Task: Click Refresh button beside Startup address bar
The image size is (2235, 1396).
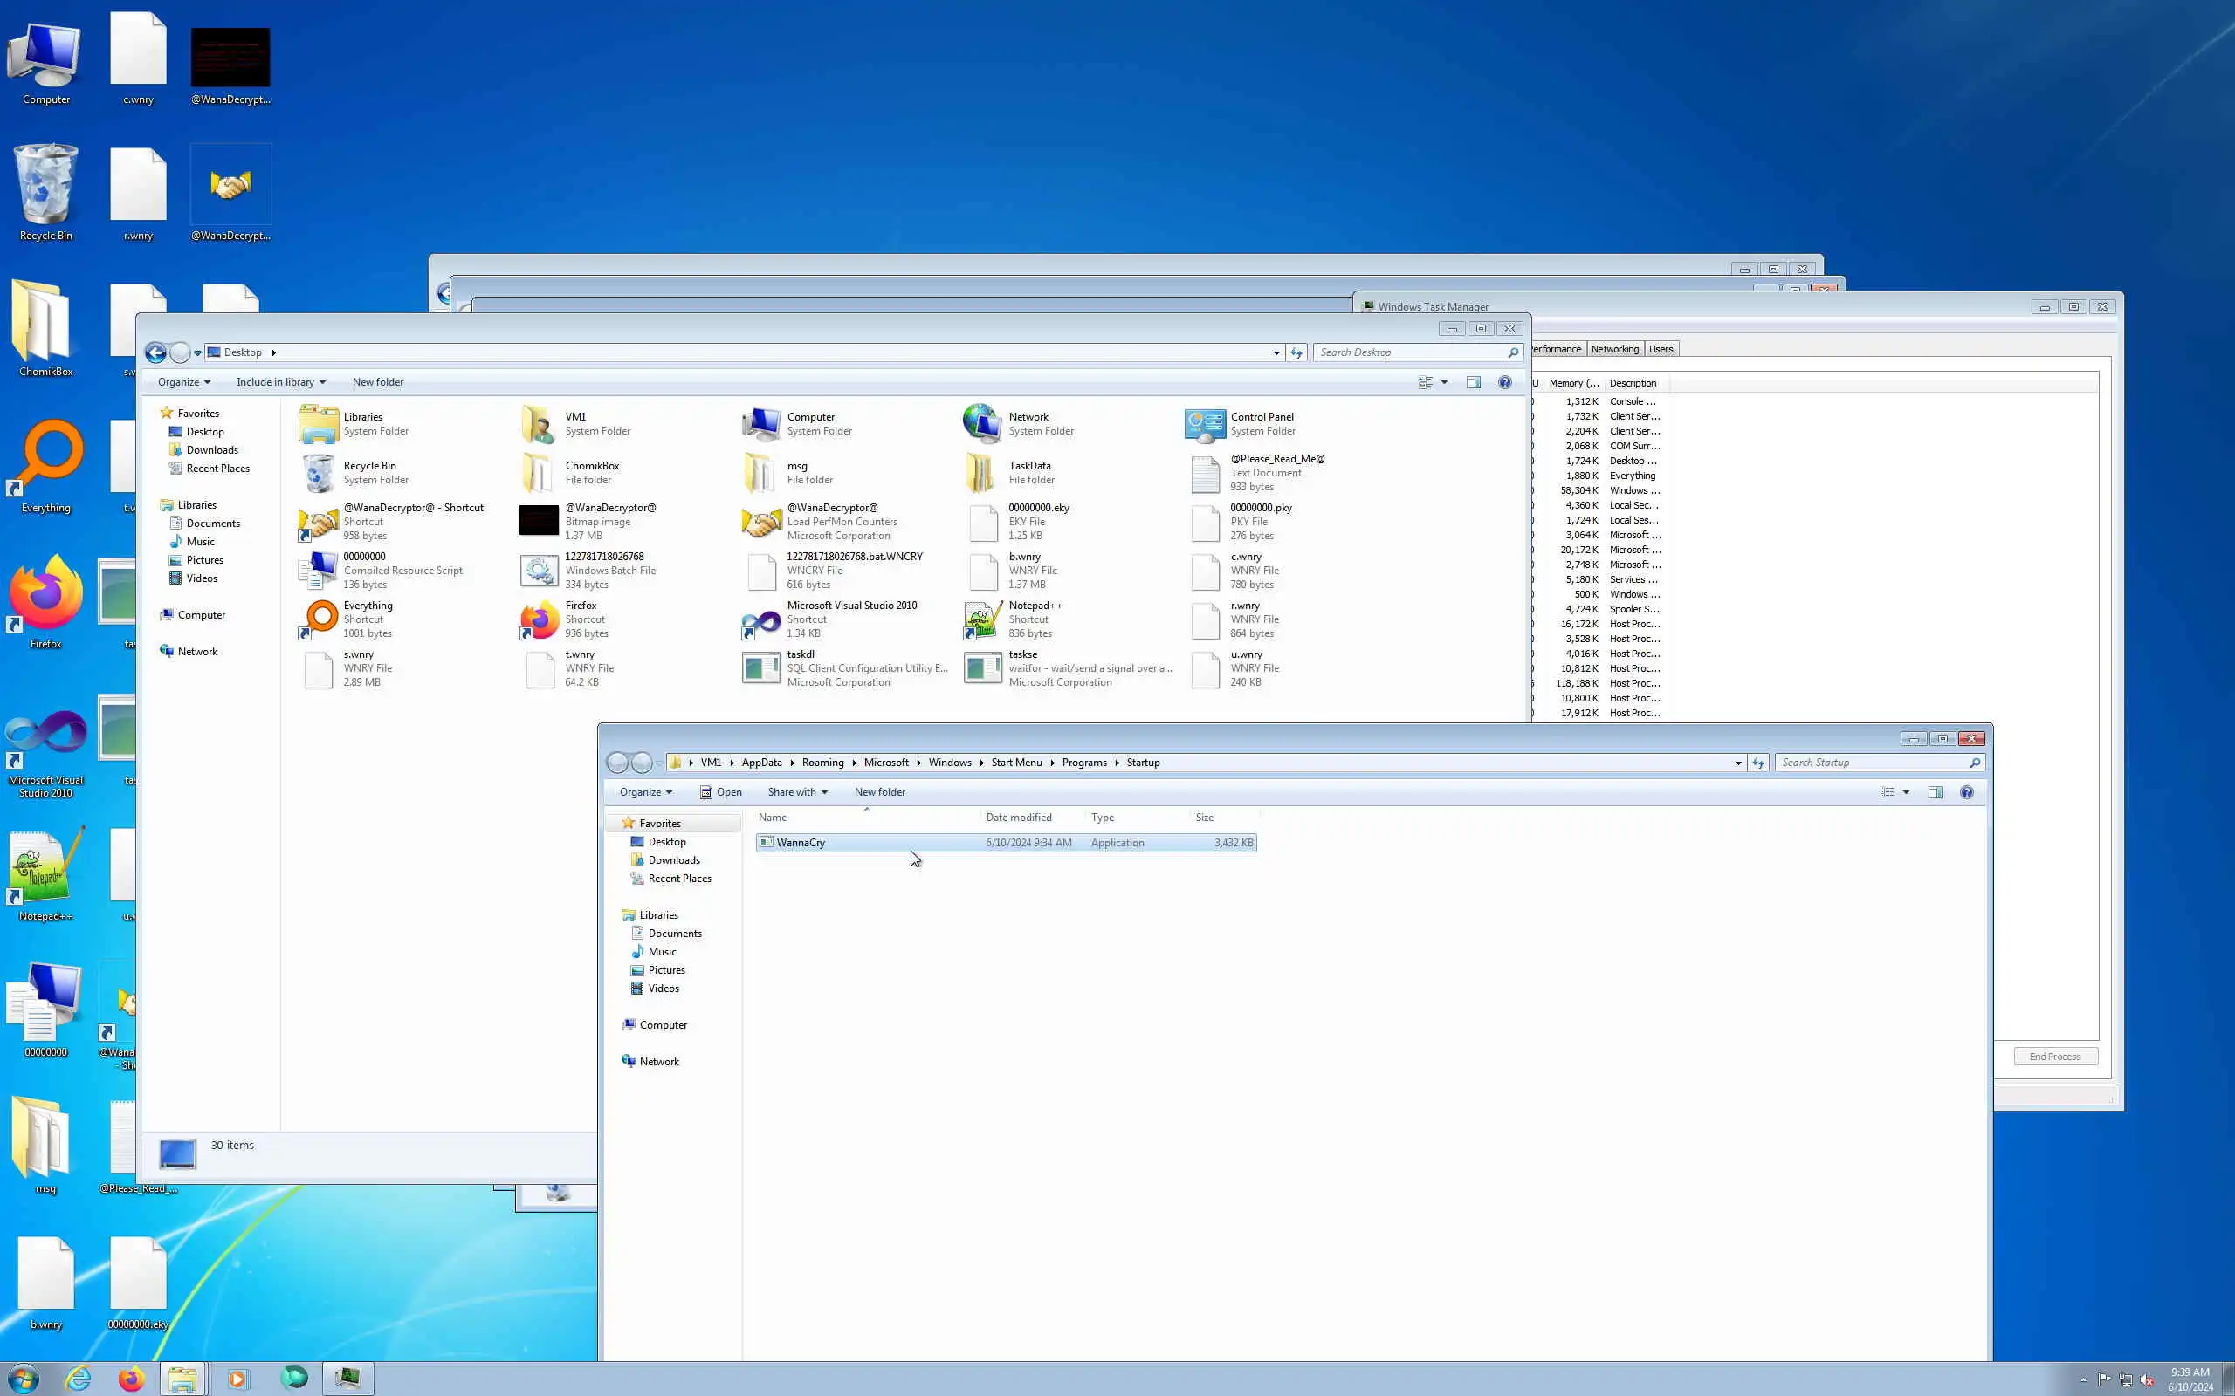Action: tap(1758, 763)
